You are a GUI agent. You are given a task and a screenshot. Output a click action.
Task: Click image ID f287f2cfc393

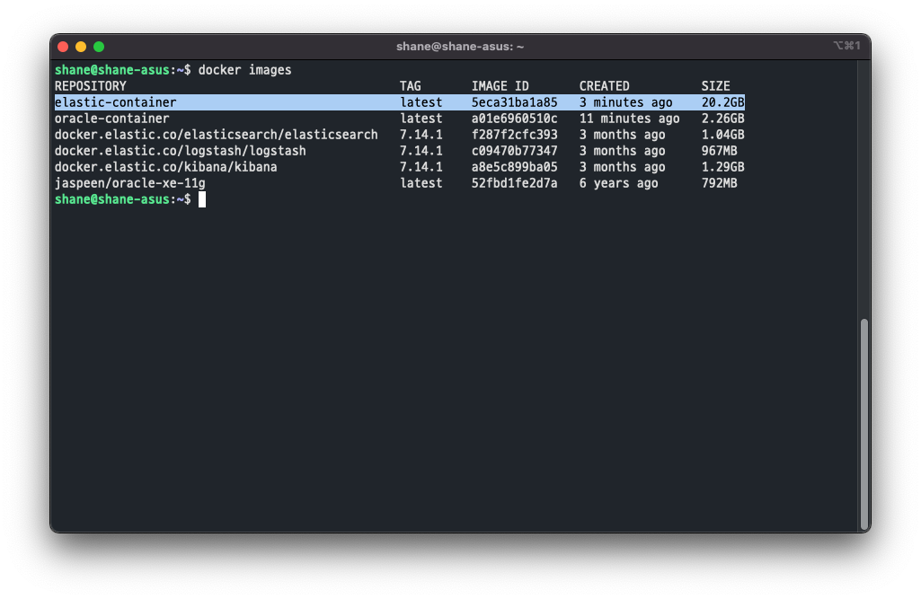[x=515, y=135]
